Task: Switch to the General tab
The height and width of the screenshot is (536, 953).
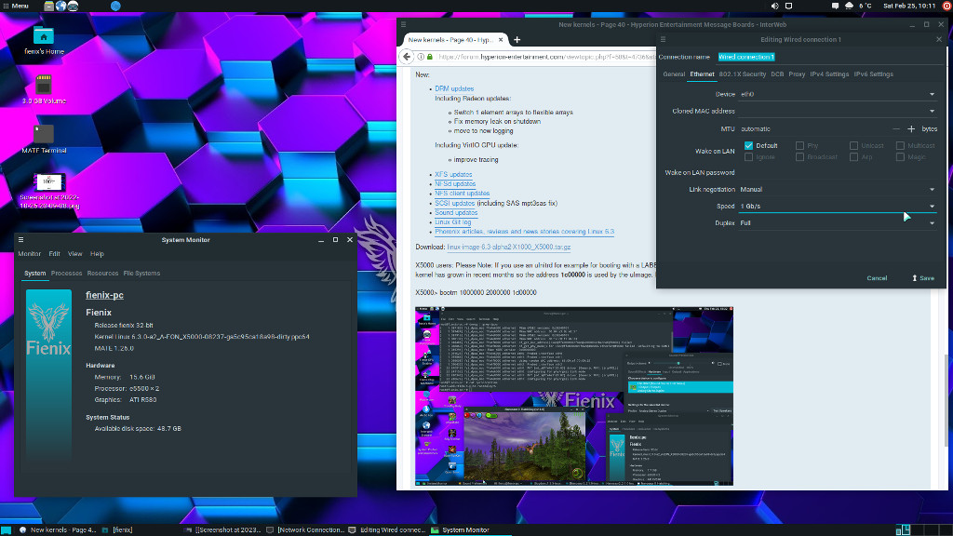Action: coord(674,74)
